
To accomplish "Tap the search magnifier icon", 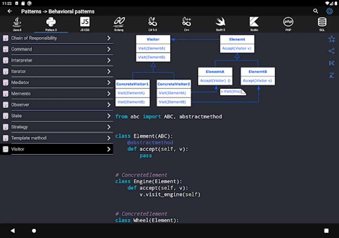I will click(x=315, y=11).
